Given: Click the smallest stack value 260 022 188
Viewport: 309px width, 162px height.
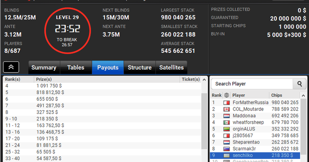Looking at the screenshot, I should click(x=178, y=35).
